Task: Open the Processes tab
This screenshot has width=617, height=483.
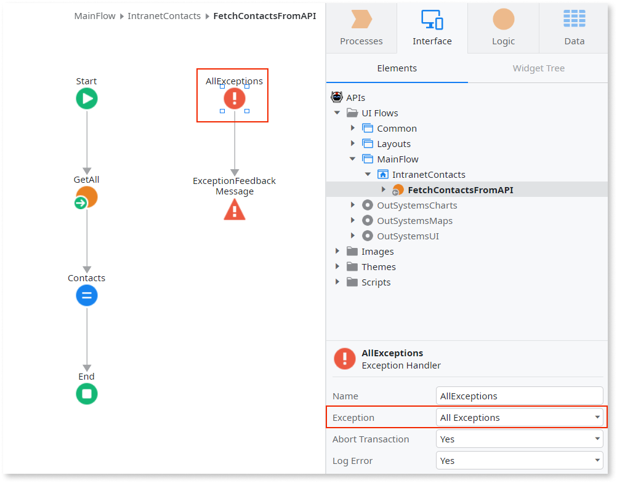Action: (361, 28)
